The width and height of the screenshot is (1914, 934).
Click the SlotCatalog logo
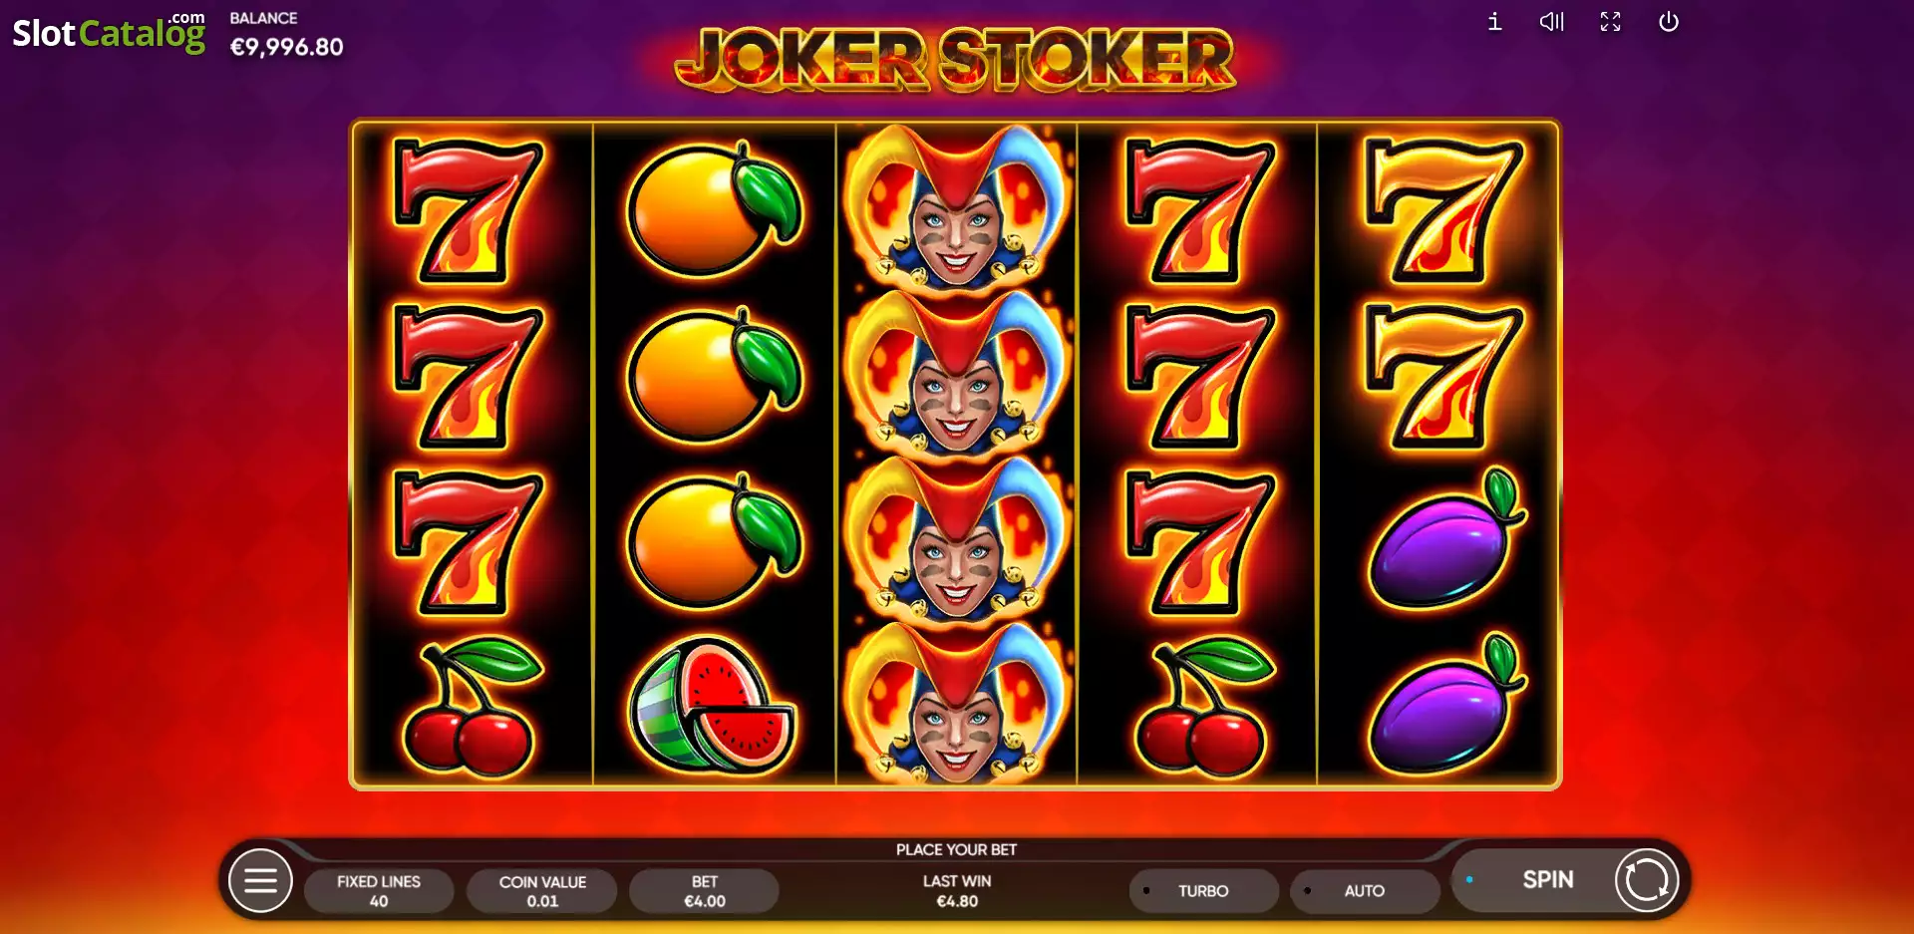coord(109,32)
